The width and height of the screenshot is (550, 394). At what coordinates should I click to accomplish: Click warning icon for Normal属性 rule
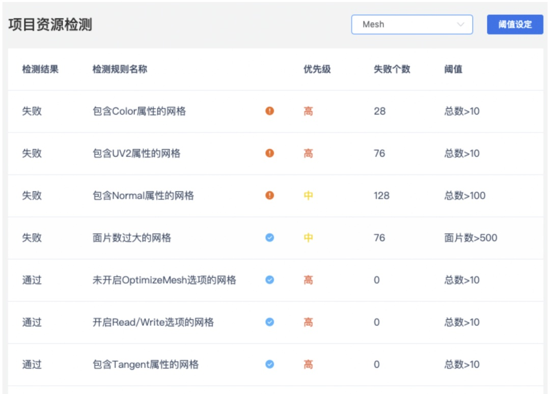(x=270, y=195)
